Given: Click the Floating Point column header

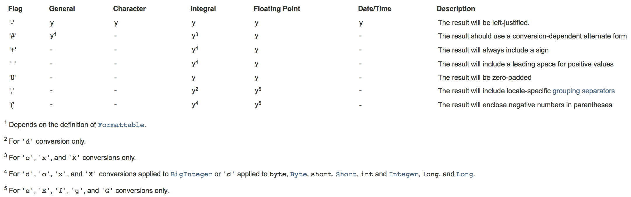Looking at the screenshot, I should click(277, 9).
